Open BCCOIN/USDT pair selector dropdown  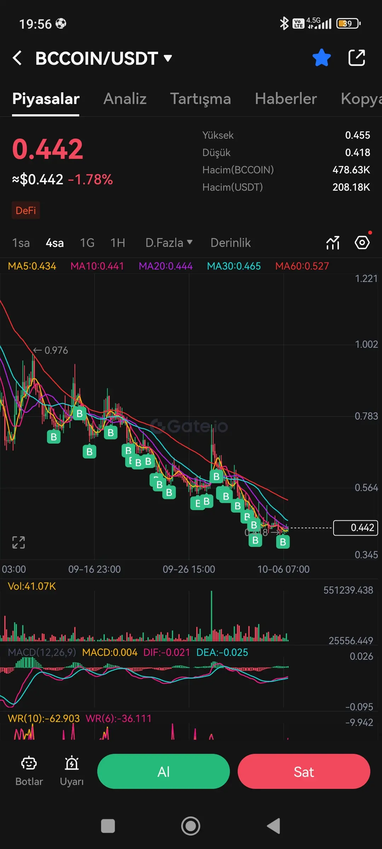[x=104, y=58]
